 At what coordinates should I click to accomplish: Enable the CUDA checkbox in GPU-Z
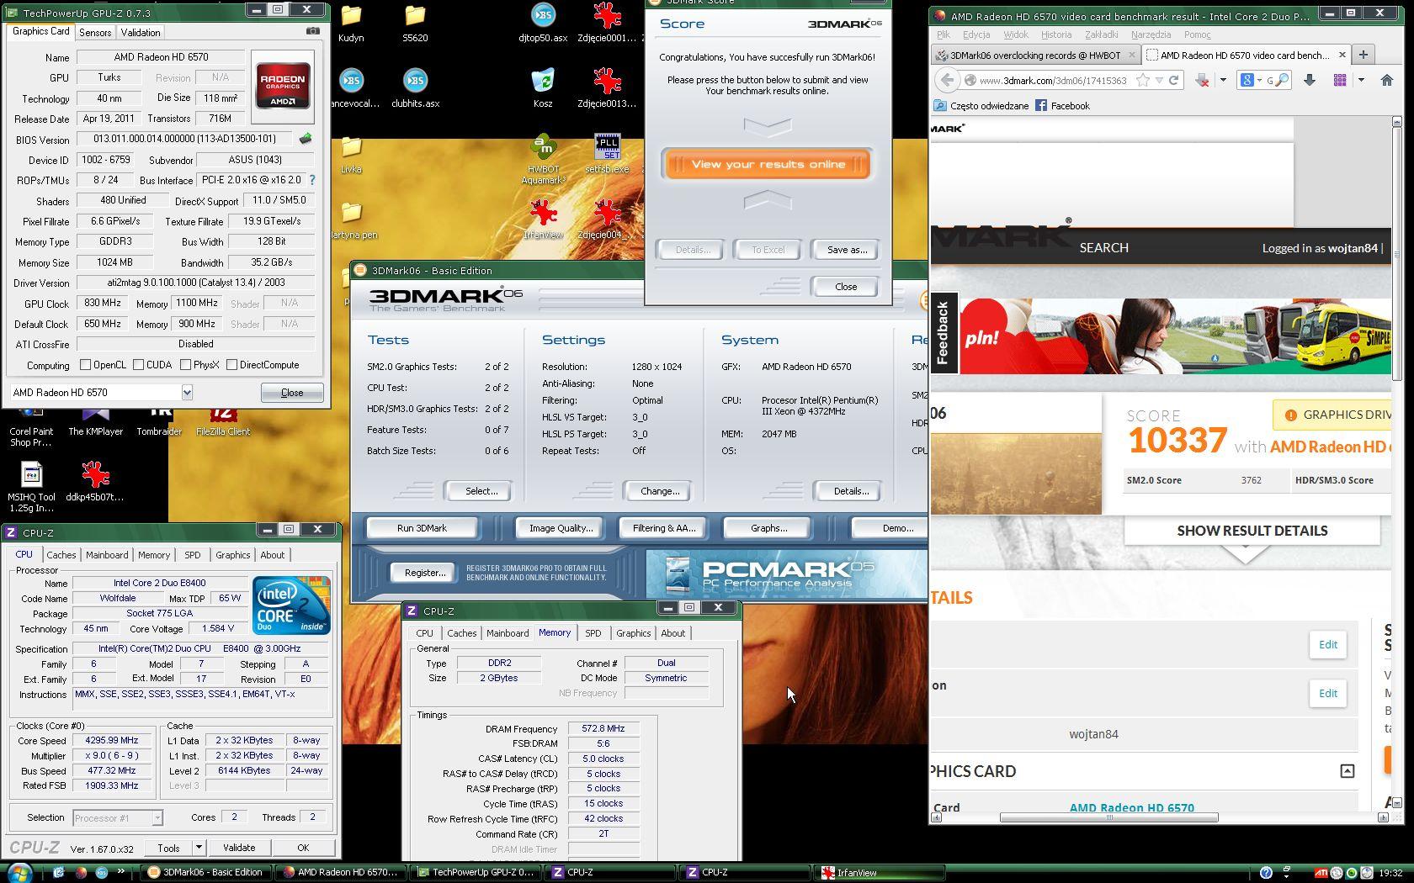coord(139,365)
